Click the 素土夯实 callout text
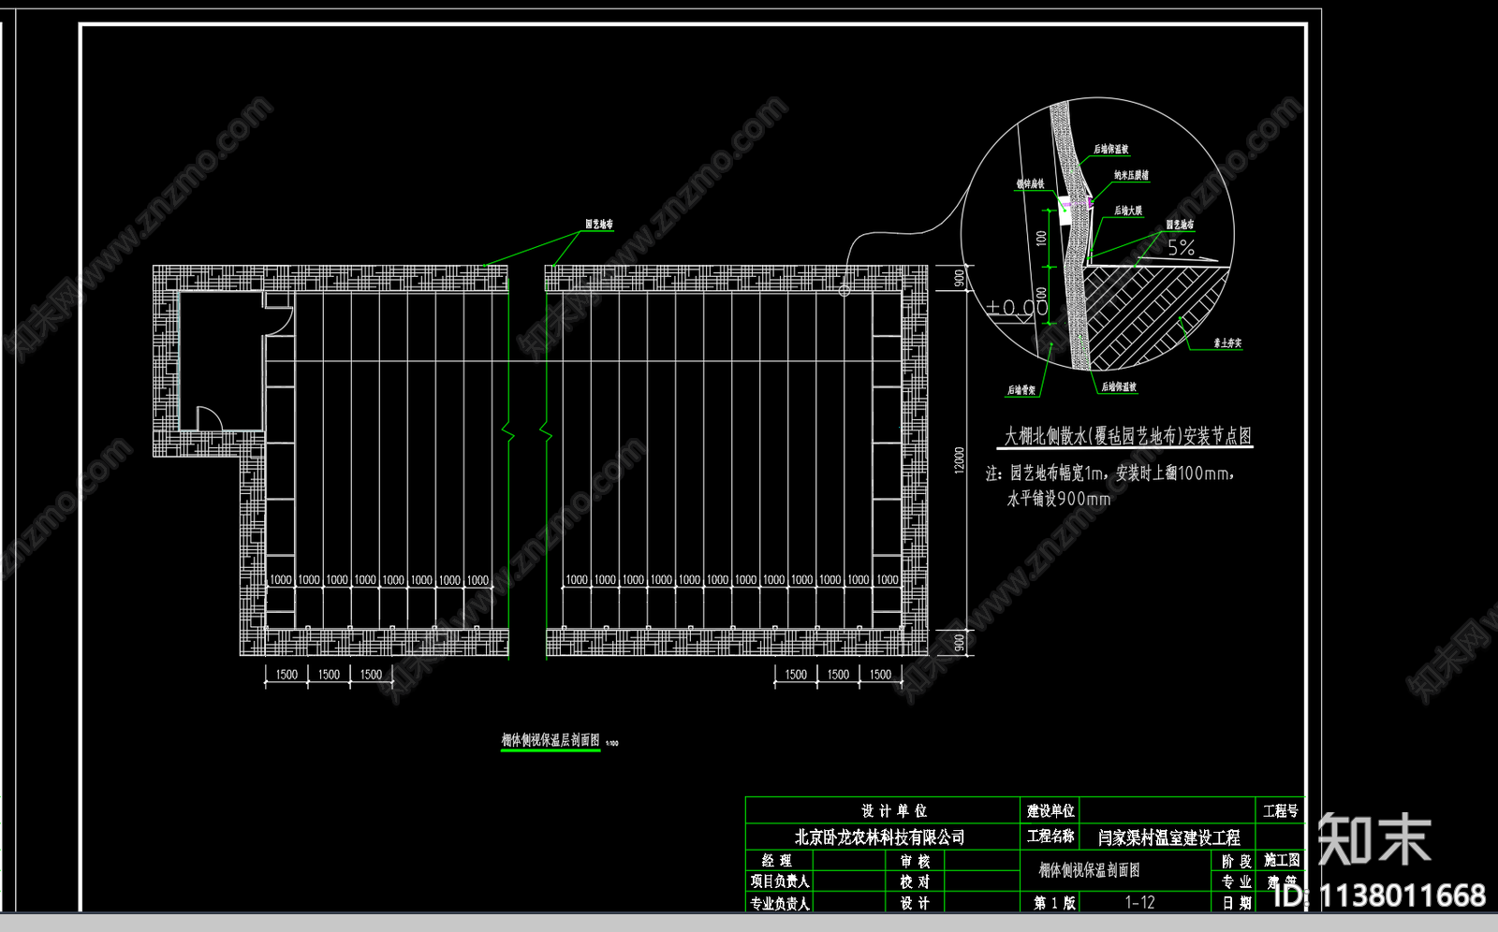This screenshot has width=1498, height=932. 1227,343
